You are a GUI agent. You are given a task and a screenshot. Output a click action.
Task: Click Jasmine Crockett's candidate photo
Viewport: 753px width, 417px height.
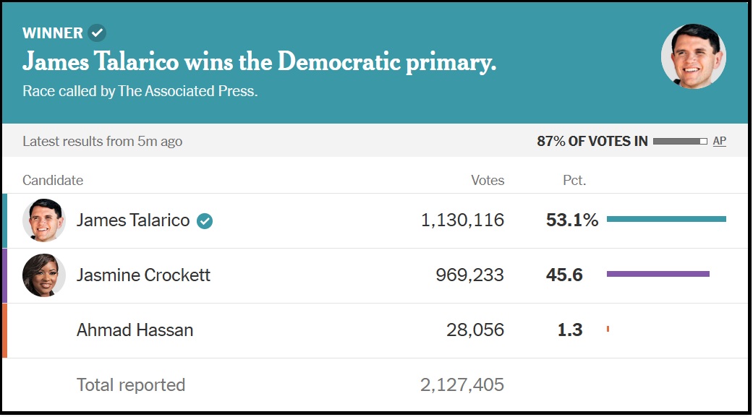[x=44, y=275]
